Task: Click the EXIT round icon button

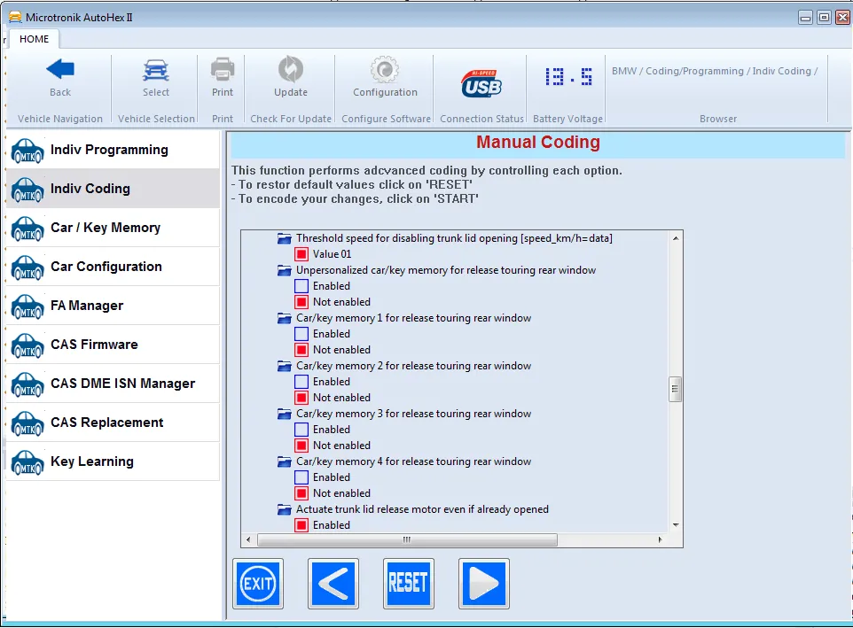Action: [x=258, y=584]
